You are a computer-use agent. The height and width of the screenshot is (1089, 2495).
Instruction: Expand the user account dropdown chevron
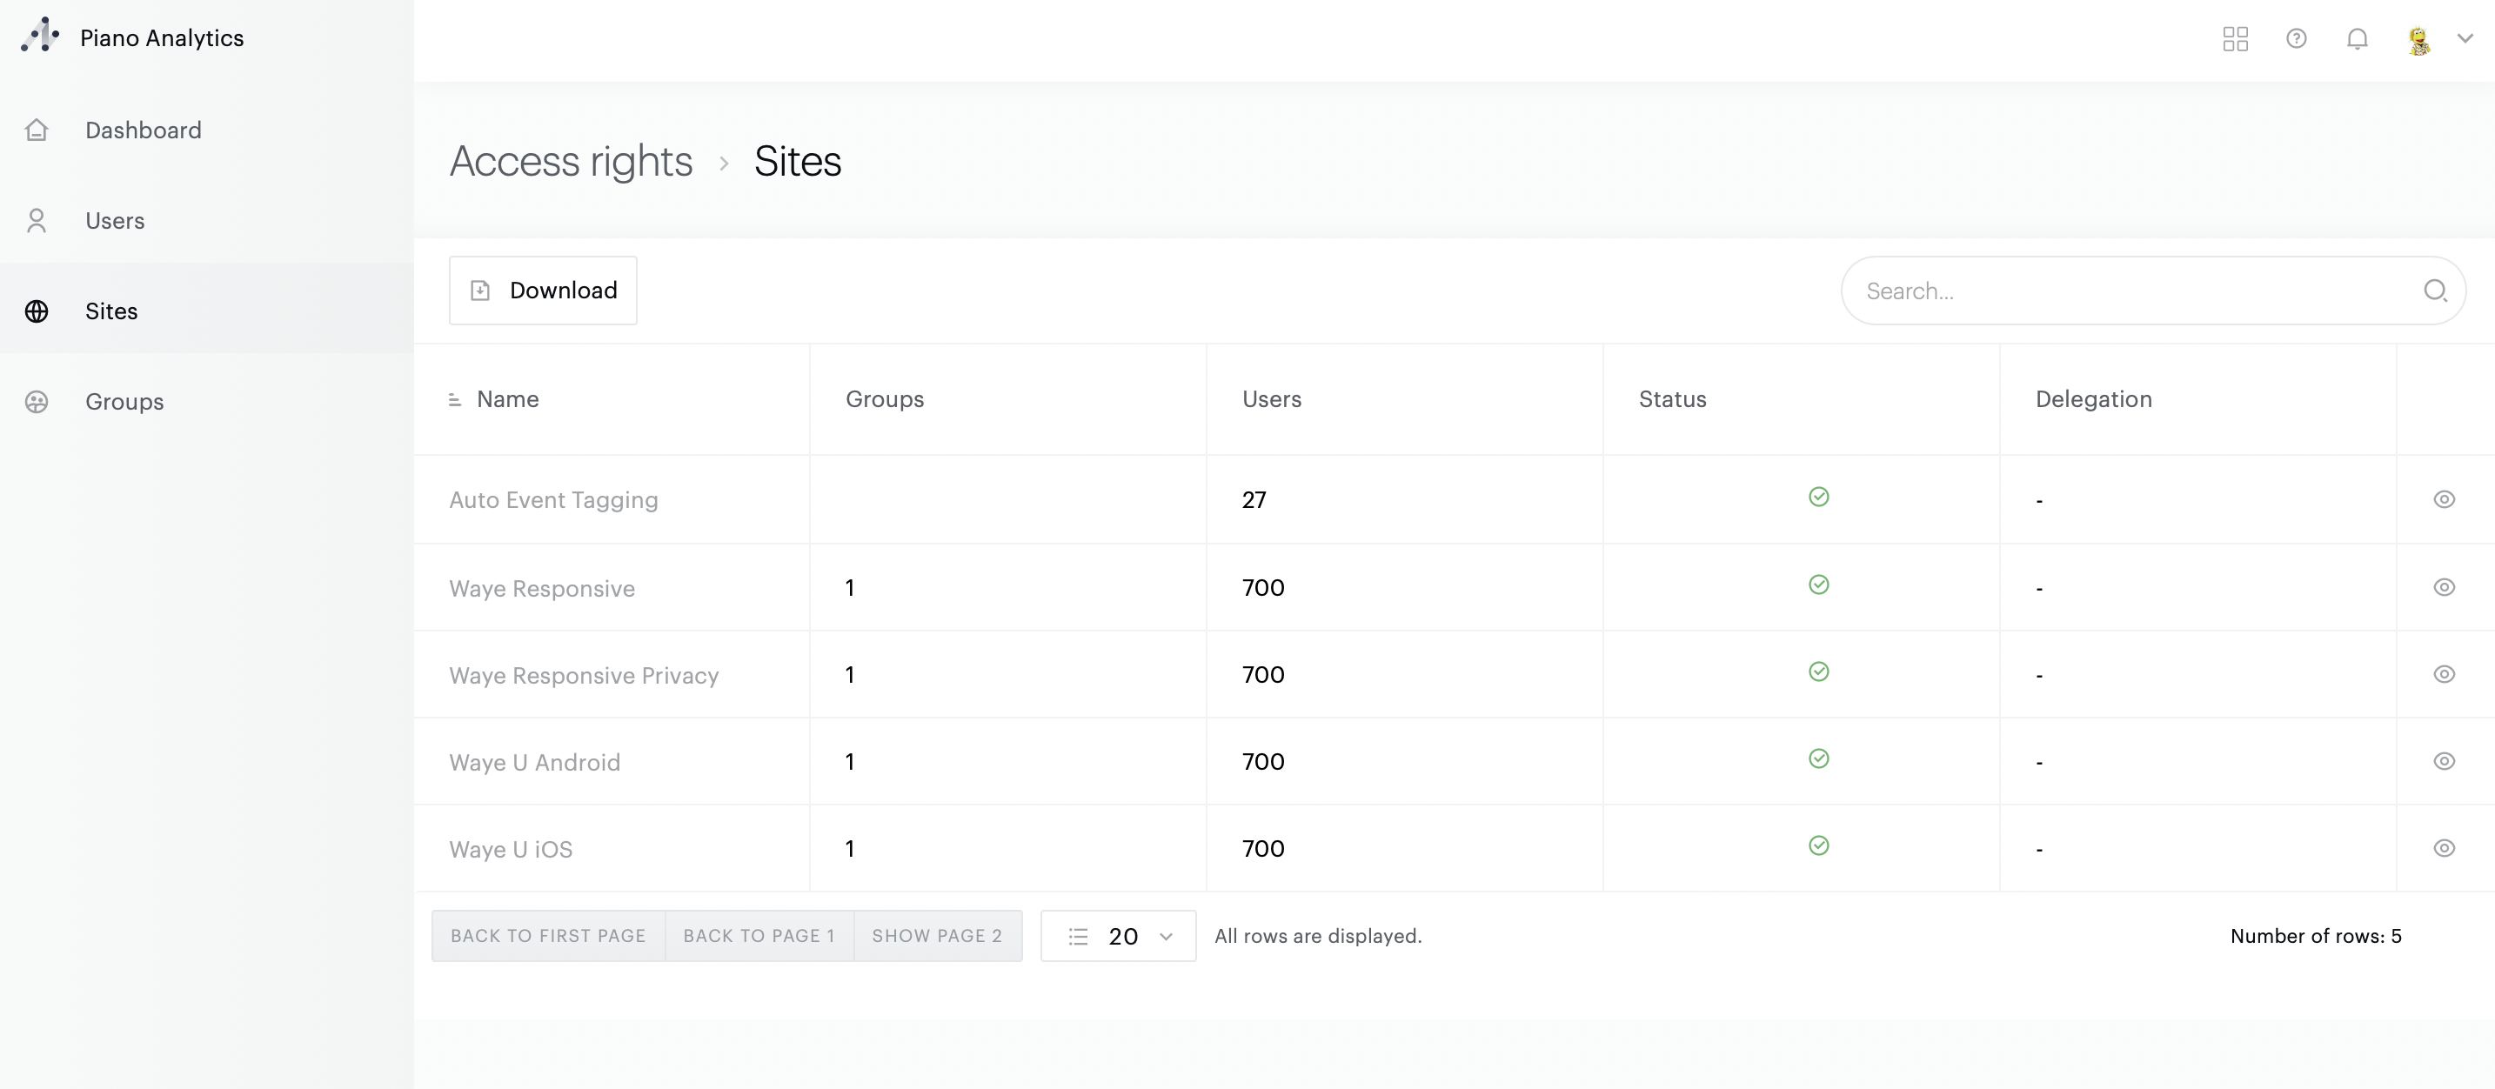click(2465, 39)
